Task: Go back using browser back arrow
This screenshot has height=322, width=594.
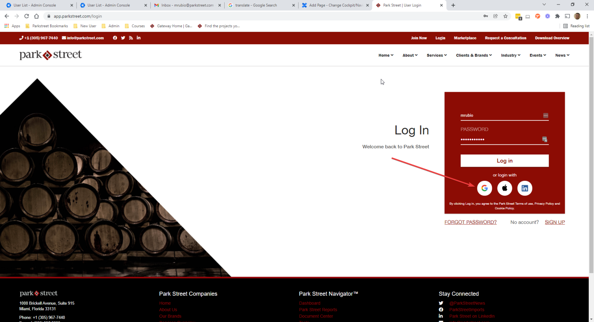Action: coord(7,16)
